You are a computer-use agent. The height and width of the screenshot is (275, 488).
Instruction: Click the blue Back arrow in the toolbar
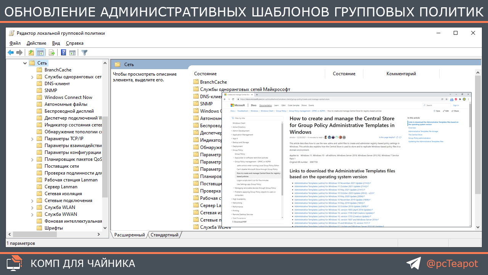tap(11, 53)
